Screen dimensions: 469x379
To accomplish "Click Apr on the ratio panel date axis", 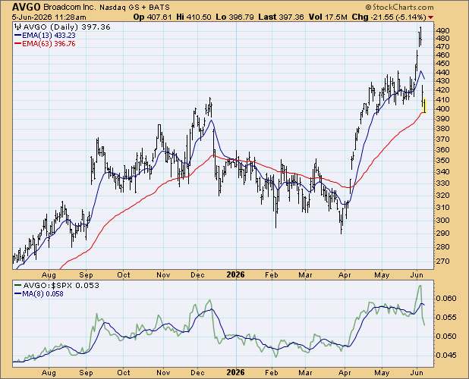I will [345, 372].
